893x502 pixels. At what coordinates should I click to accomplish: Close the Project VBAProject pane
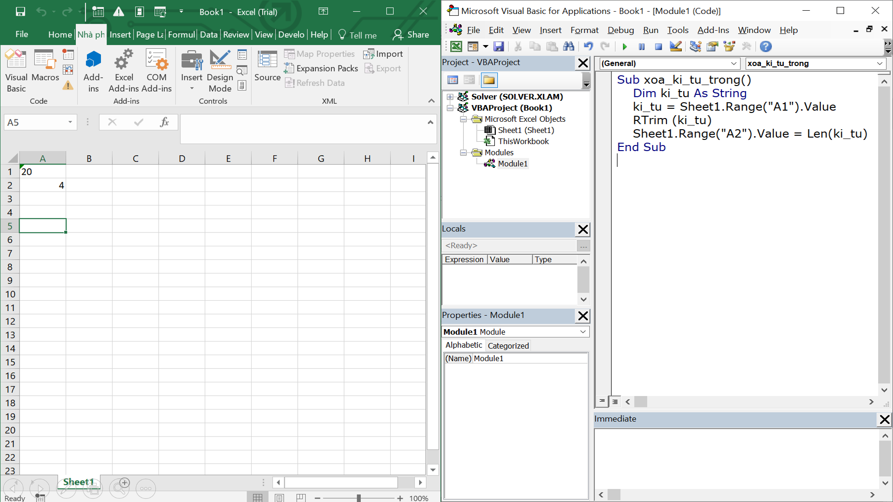point(583,63)
